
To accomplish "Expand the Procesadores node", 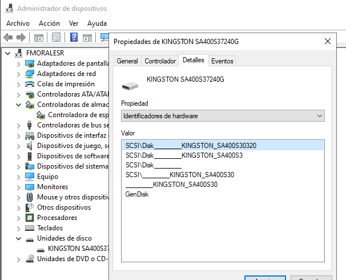I will point(18,218).
